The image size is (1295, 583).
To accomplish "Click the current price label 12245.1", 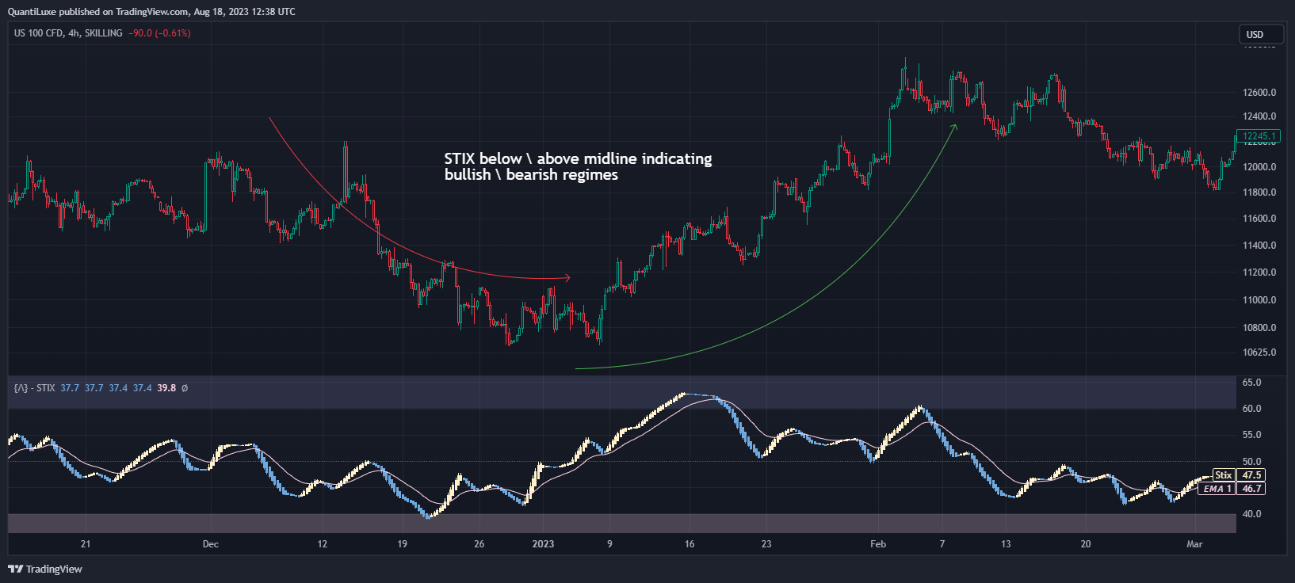I will pyautogui.click(x=1258, y=136).
